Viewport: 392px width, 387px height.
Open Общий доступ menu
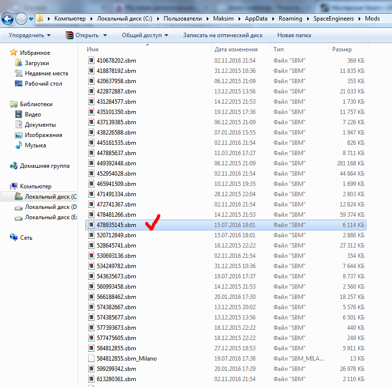[x=145, y=35]
